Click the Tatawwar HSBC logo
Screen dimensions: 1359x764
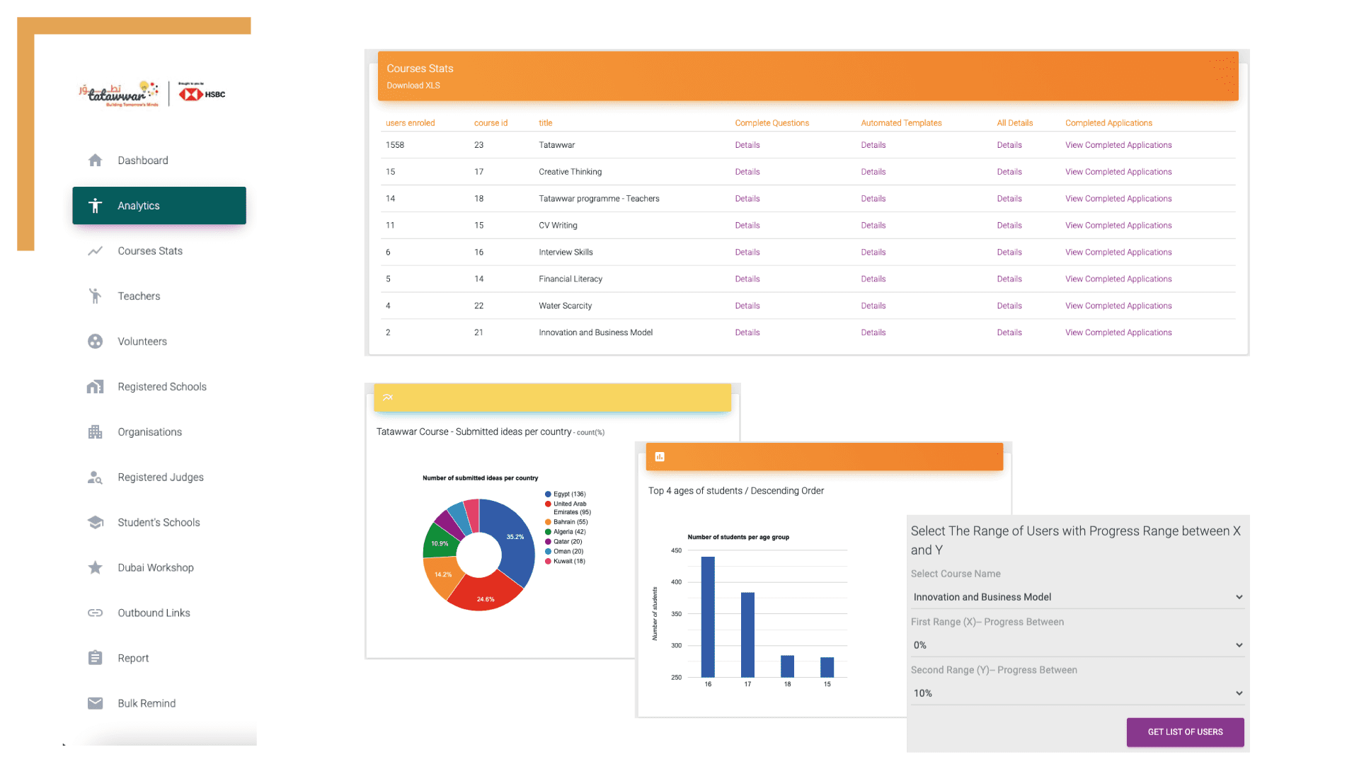coord(151,94)
